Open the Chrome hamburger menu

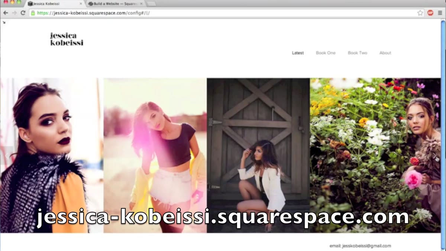[x=440, y=13]
